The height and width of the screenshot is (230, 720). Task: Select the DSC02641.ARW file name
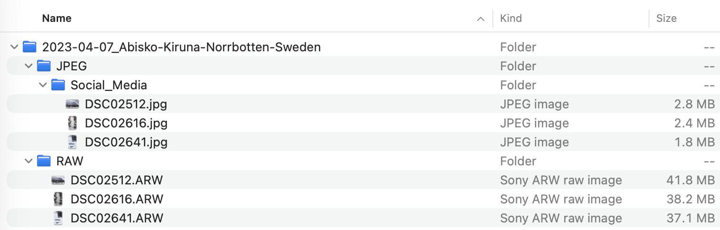tap(117, 218)
